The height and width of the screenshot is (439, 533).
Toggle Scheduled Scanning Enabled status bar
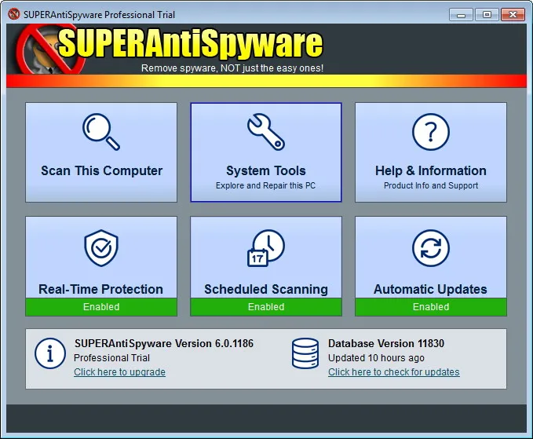pos(266,307)
